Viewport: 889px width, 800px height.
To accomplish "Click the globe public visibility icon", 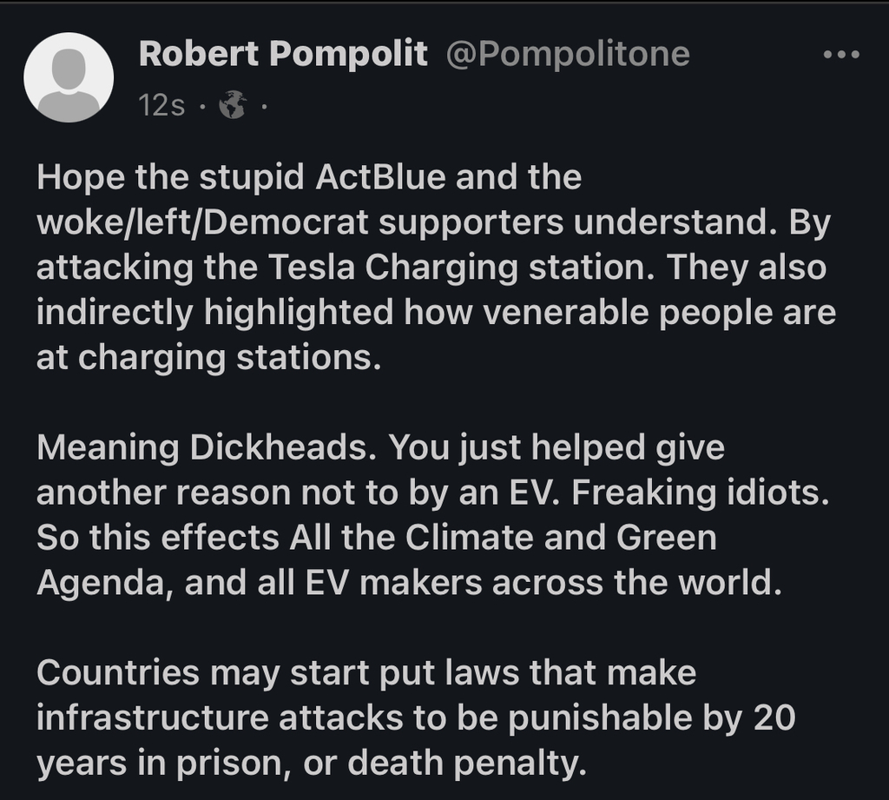I will tap(232, 106).
